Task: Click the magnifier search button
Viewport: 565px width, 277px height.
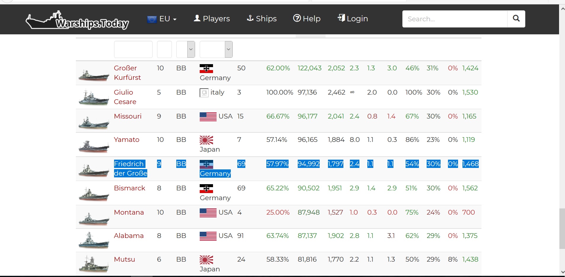Action: click(x=516, y=19)
